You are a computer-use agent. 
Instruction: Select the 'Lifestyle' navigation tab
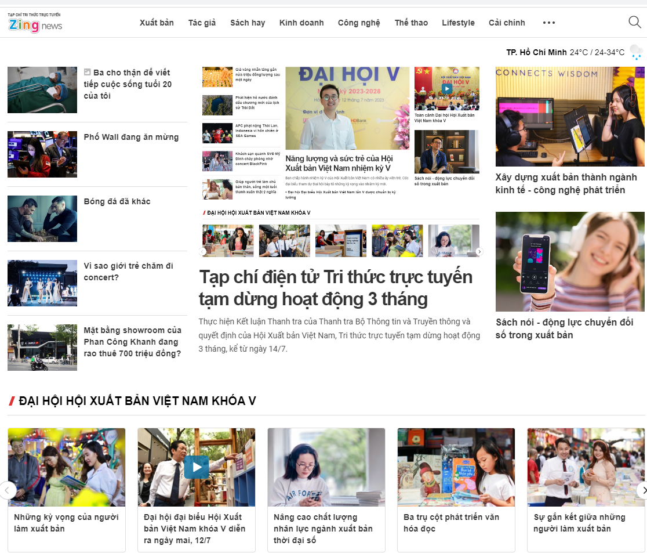[x=458, y=23]
